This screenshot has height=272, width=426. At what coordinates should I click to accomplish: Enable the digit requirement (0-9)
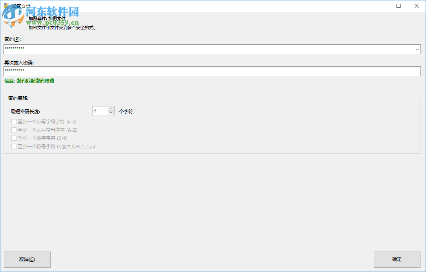[14, 138]
